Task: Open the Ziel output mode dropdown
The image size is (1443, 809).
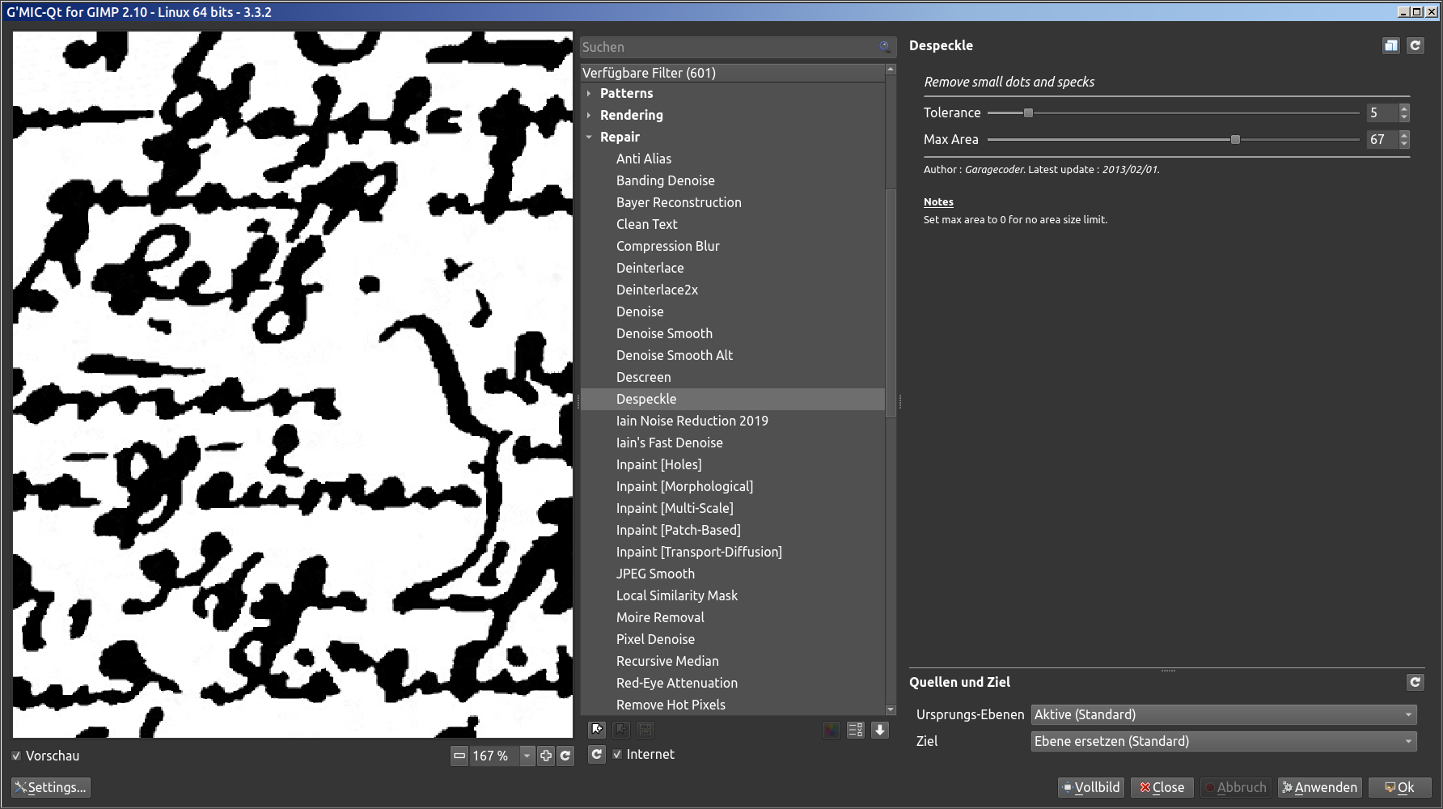Action: pos(1223,741)
